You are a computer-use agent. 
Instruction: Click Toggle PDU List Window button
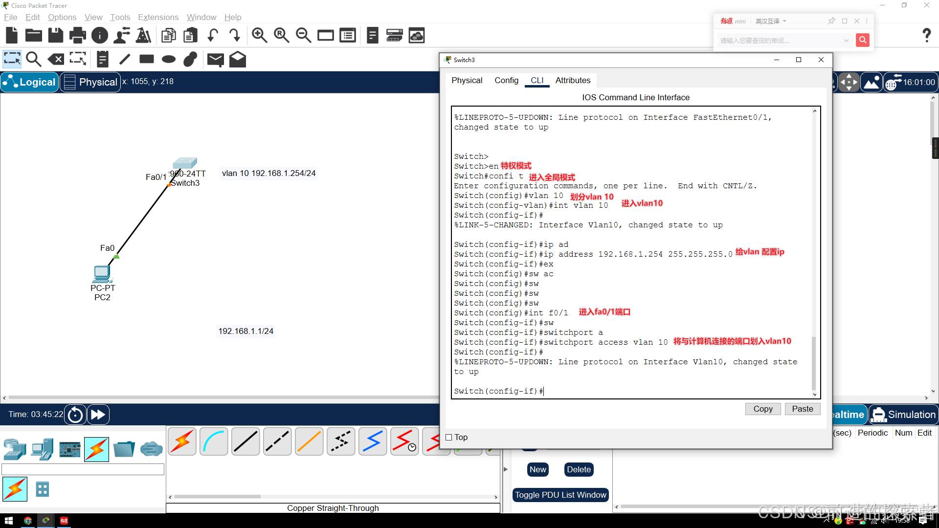560,495
